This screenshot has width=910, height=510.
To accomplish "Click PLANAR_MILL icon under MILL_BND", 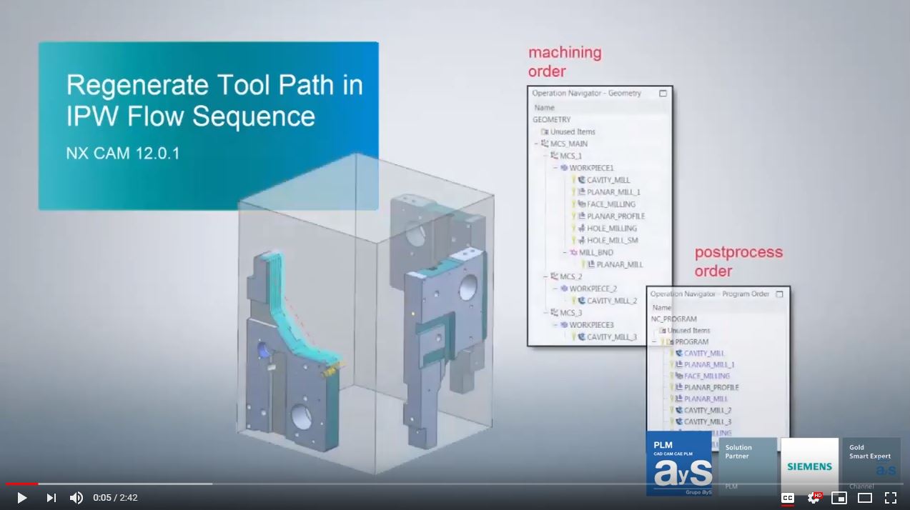I will coord(591,265).
